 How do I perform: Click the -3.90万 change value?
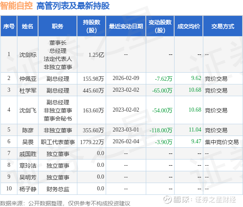coord(164,142)
